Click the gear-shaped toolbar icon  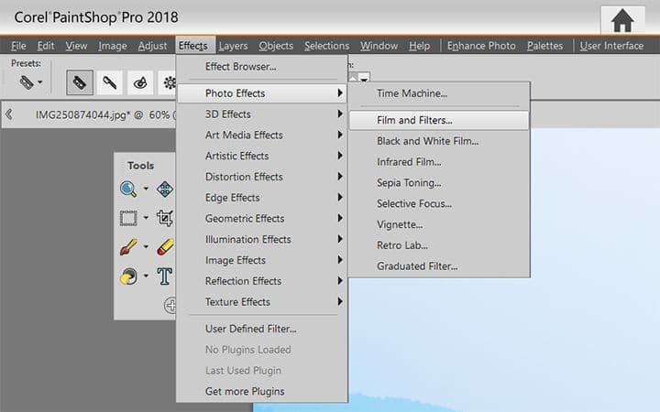point(170,82)
